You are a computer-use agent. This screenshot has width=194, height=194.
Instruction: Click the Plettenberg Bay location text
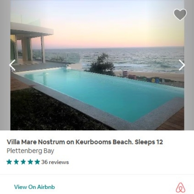tap(30, 151)
